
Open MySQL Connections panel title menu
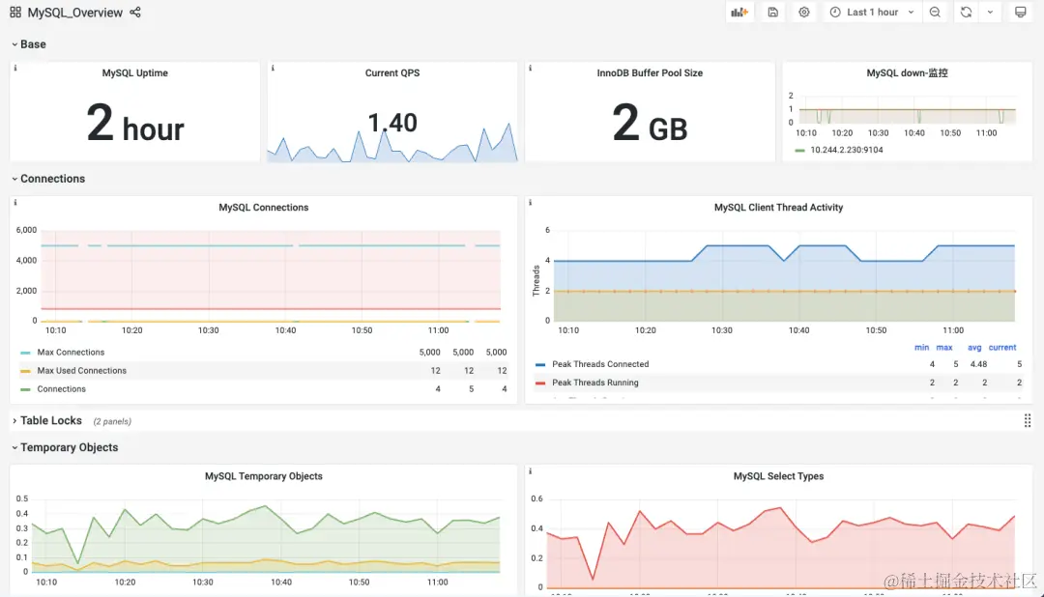point(264,208)
